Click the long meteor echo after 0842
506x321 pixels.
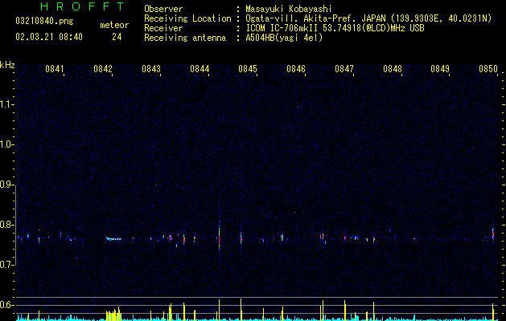(113, 238)
